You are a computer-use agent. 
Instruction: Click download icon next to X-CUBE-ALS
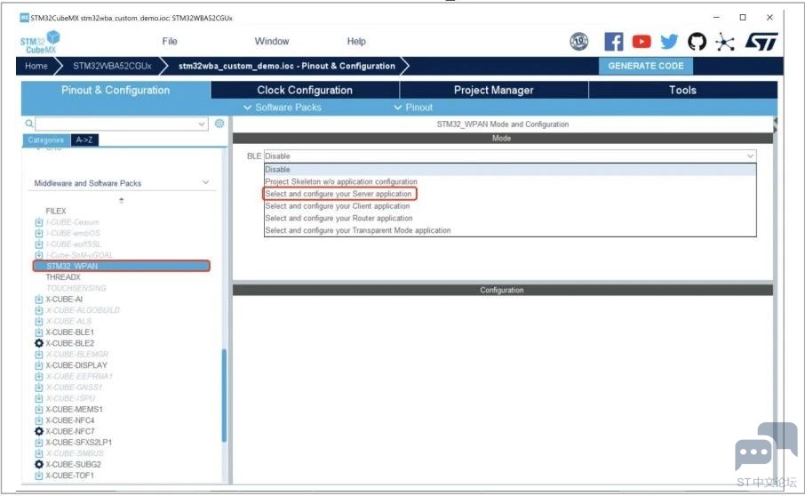click(38, 322)
